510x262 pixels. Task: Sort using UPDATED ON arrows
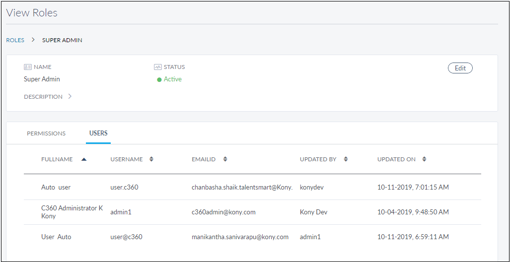coord(424,159)
